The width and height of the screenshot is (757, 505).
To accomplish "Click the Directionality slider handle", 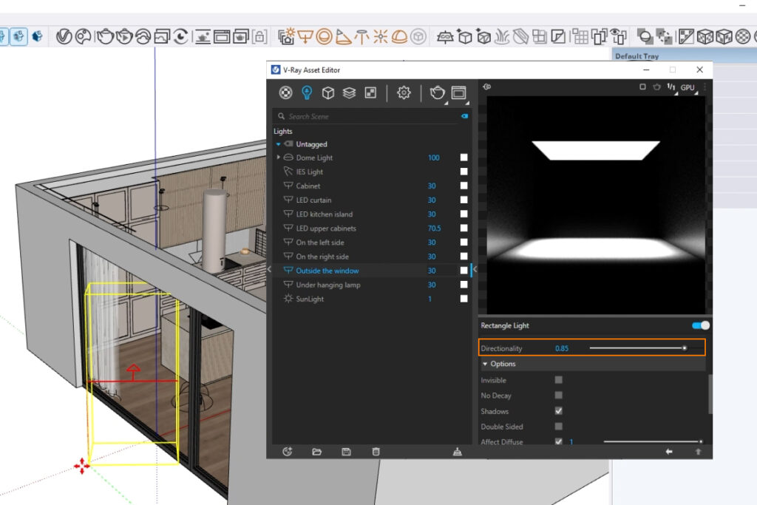I will [x=685, y=348].
